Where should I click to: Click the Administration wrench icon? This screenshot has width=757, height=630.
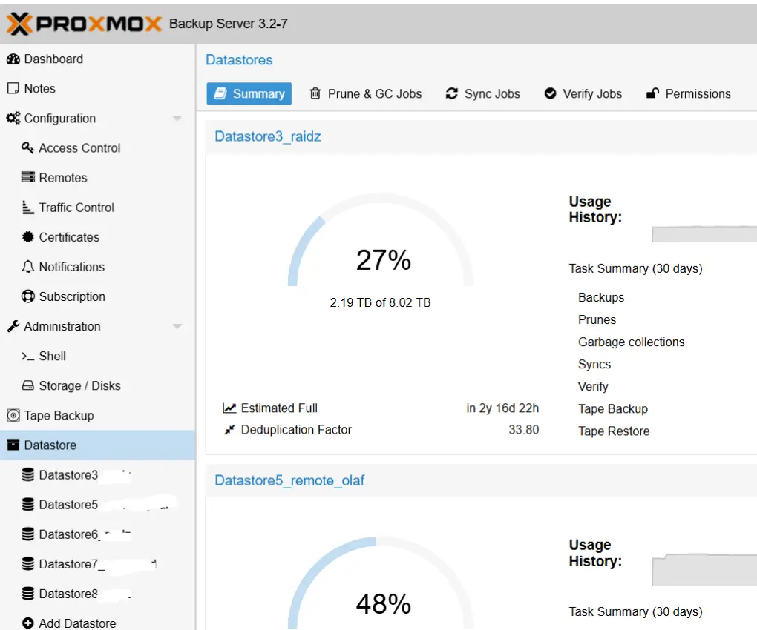click(x=13, y=326)
